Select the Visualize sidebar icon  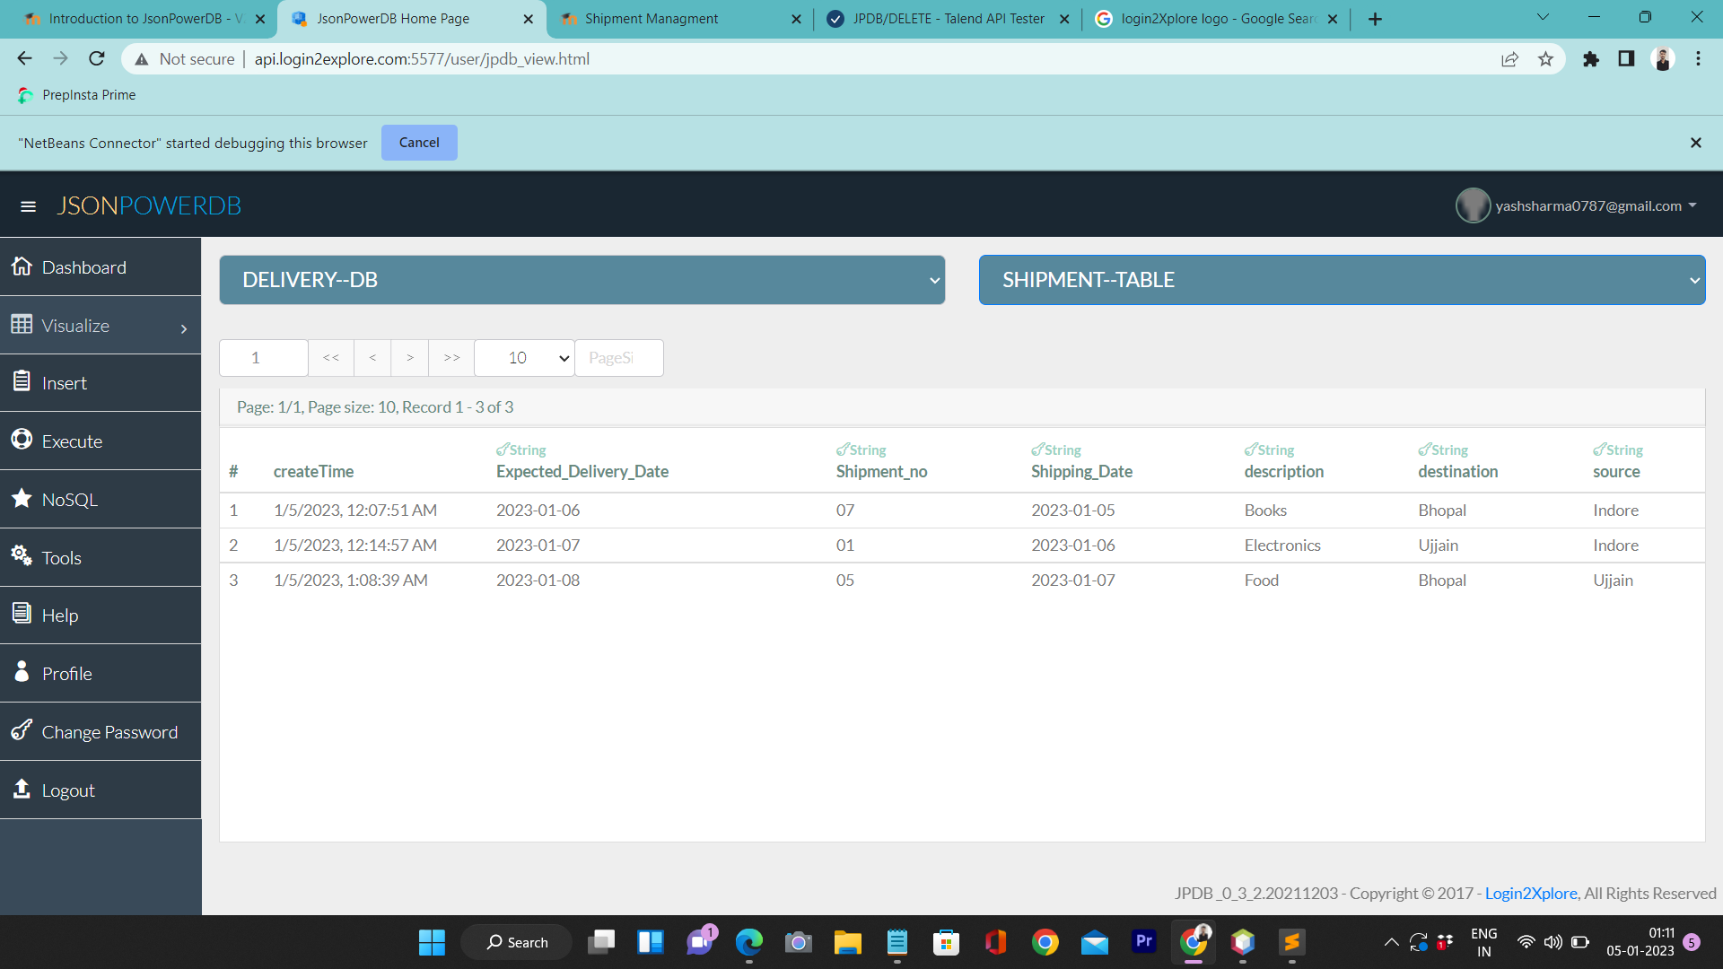point(23,324)
